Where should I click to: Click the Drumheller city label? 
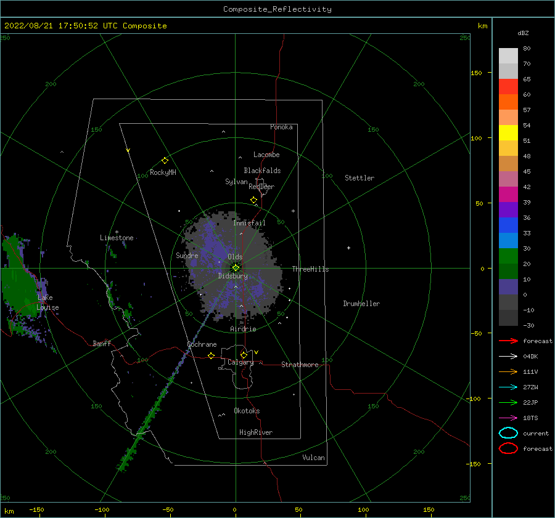pos(361,304)
